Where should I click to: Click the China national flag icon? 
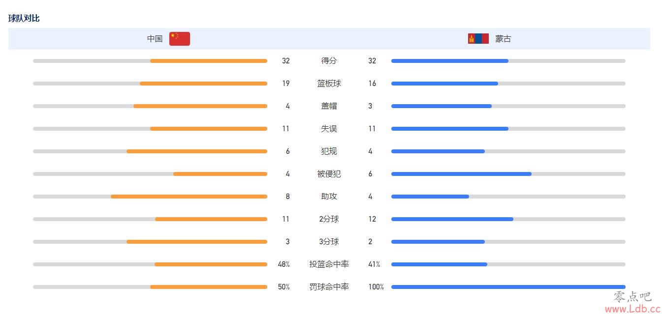(180, 39)
